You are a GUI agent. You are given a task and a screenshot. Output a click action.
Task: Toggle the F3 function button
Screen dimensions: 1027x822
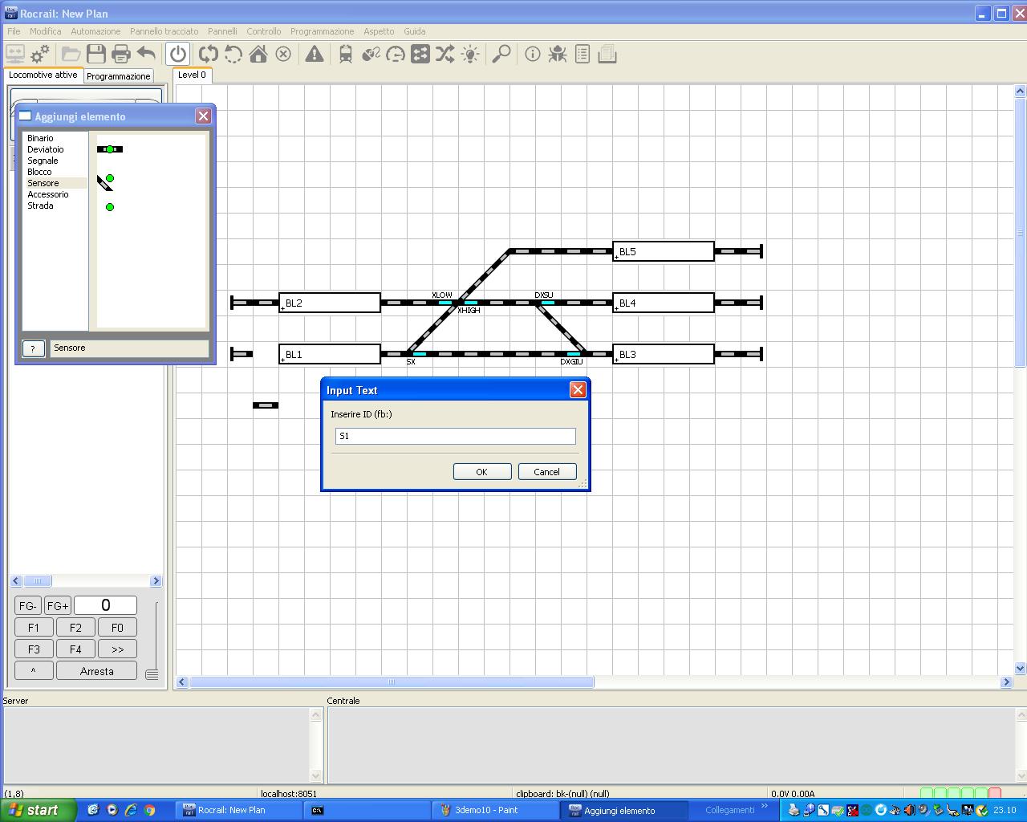click(x=34, y=649)
